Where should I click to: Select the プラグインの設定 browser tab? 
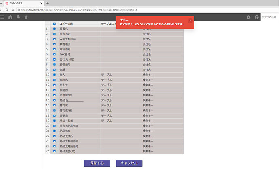[x=22, y=3]
